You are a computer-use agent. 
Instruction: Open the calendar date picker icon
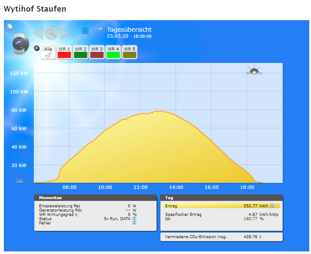85,30
